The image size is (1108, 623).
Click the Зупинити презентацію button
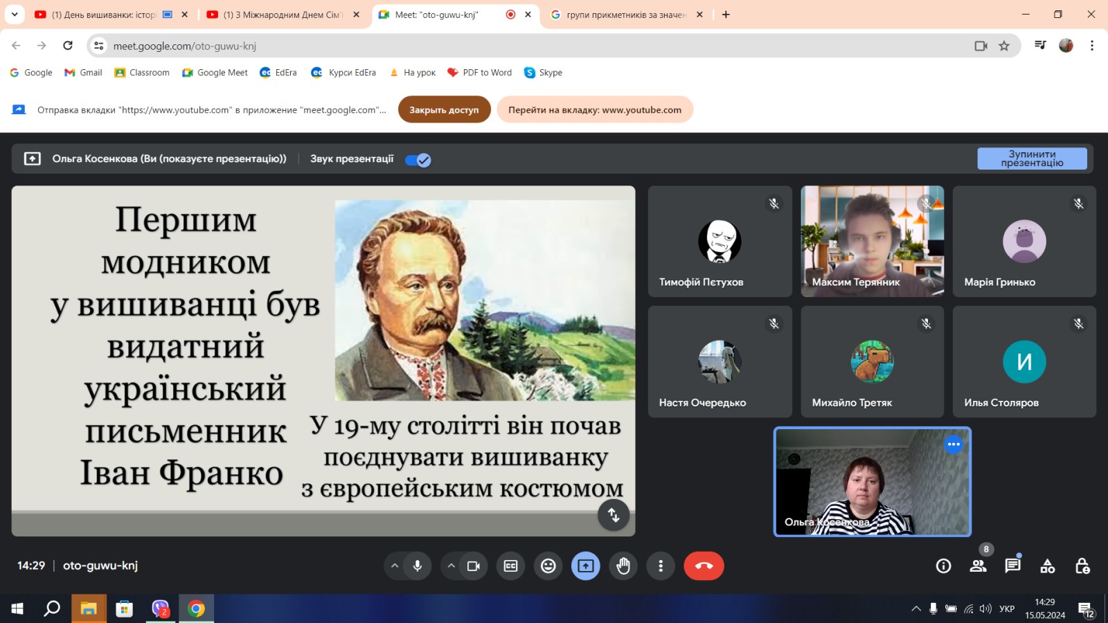[x=1031, y=159]
